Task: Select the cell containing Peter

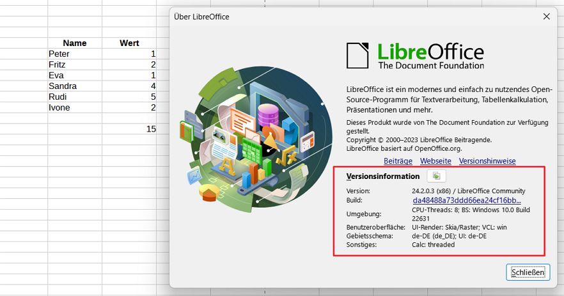Action: 75,54
